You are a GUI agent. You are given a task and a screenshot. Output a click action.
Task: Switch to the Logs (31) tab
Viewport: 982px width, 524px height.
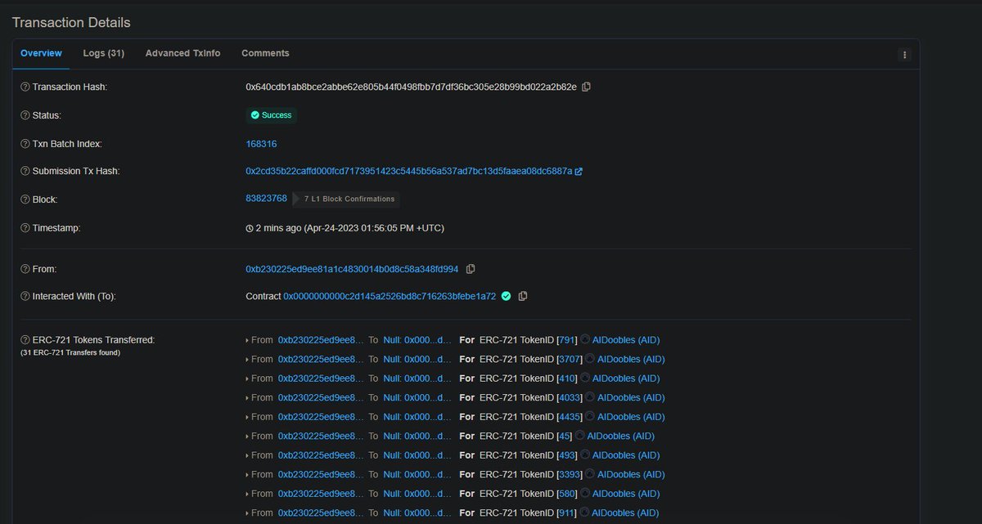(103, 53)
